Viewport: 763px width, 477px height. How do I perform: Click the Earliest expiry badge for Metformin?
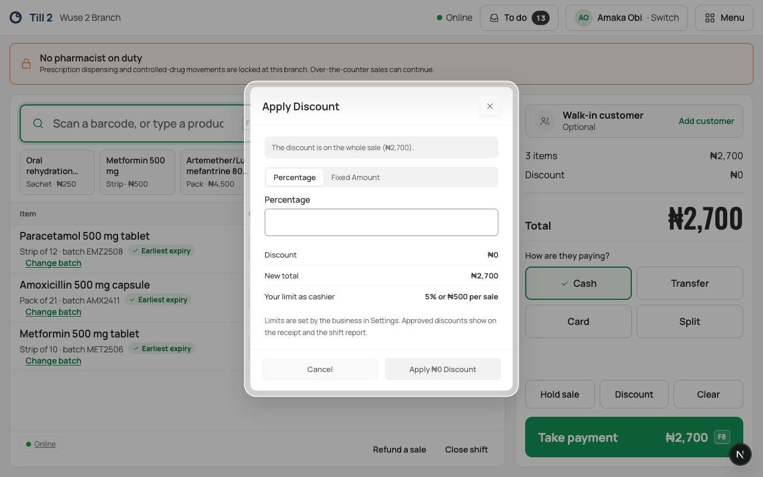(x=162, y=349)
